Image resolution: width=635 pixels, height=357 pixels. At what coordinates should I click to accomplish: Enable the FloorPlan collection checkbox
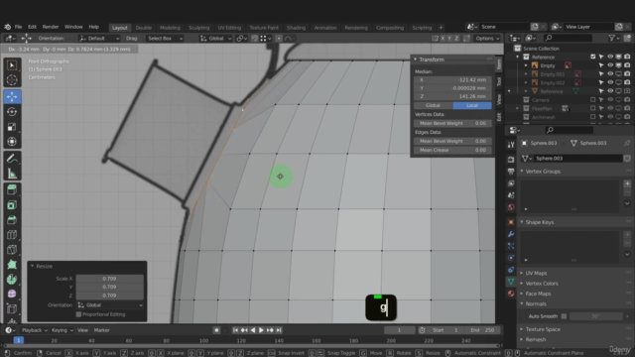click(593, 108)
